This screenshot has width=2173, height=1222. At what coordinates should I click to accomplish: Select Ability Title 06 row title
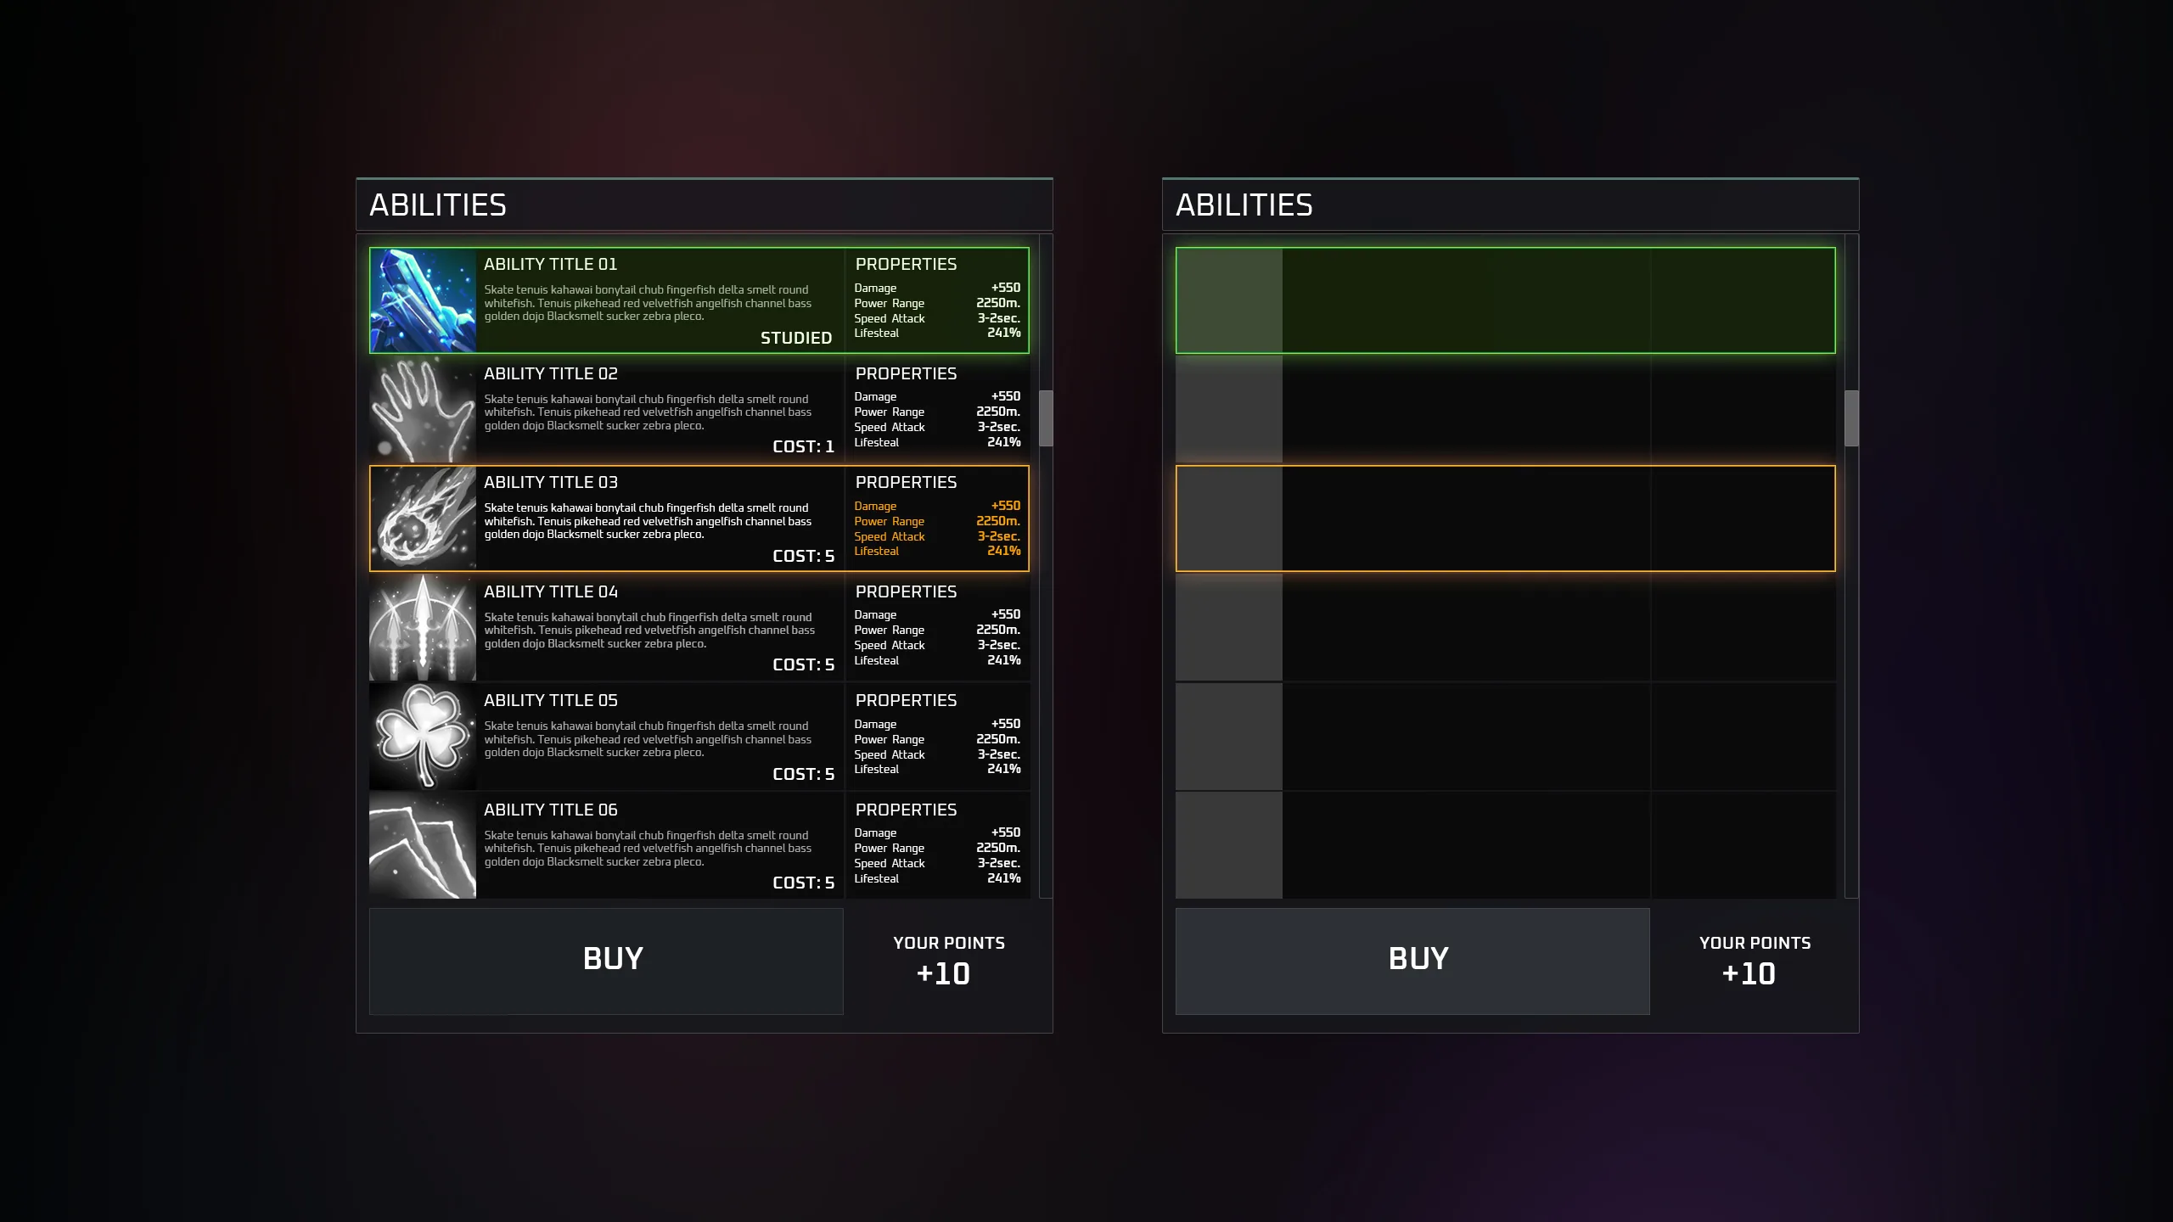(550, 810)
